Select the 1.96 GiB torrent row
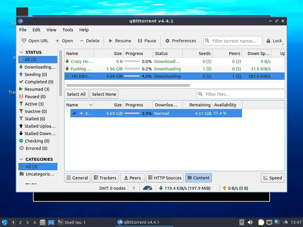303x227 pixels. [175, 69]
